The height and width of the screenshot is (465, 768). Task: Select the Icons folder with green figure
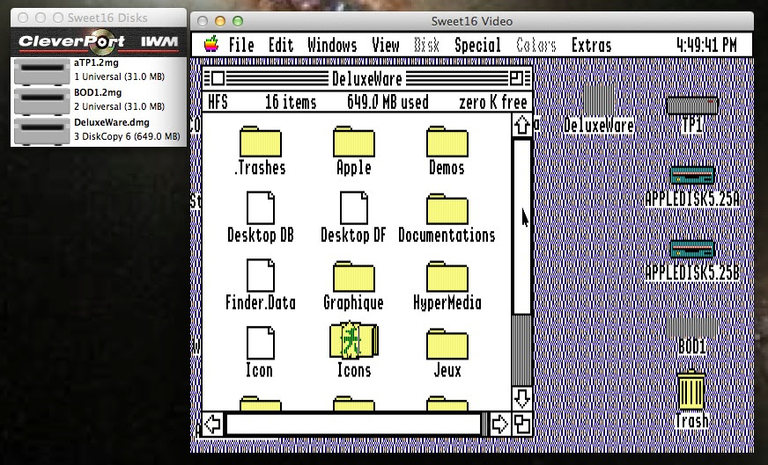[x=354, y=340]
